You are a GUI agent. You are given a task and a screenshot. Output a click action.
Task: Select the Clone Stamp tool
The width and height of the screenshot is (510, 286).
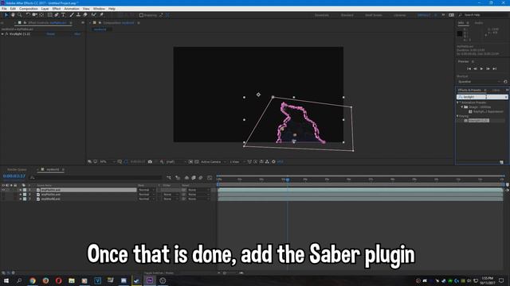[x=78, y=15]
